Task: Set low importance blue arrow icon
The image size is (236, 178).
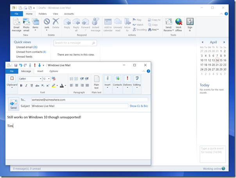Action: (39, 65)
